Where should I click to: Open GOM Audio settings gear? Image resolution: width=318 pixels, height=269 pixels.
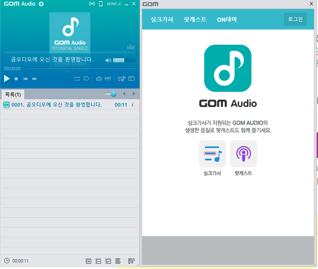tap(41, 4)
